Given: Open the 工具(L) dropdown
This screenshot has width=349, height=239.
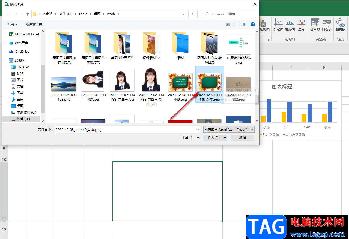Looking at the screenshot, I should (x=190, y=138).
